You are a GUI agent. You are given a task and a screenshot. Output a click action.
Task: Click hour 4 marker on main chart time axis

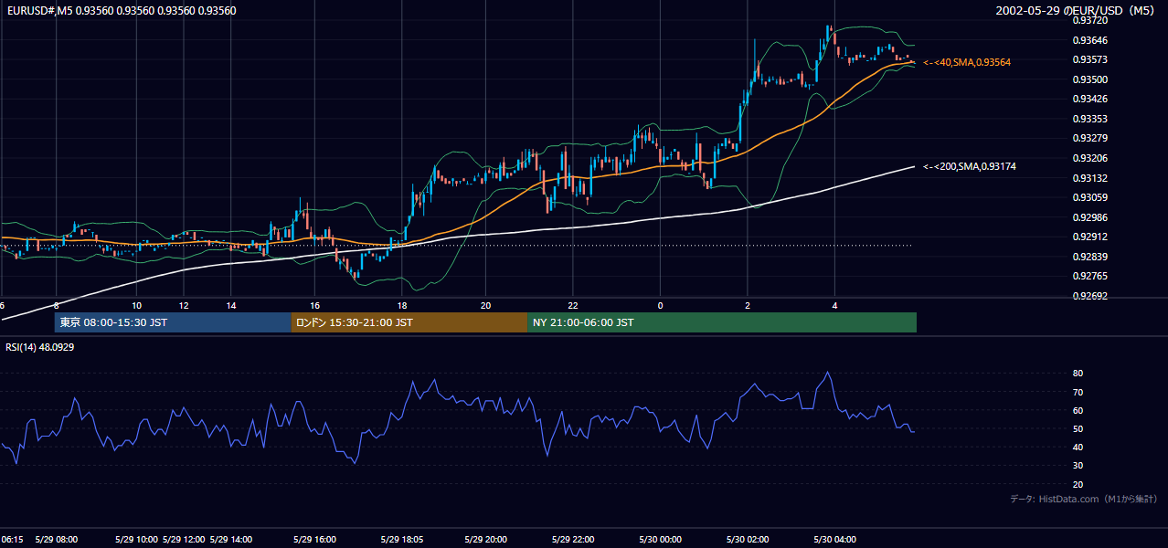click(x=834, y=305)
